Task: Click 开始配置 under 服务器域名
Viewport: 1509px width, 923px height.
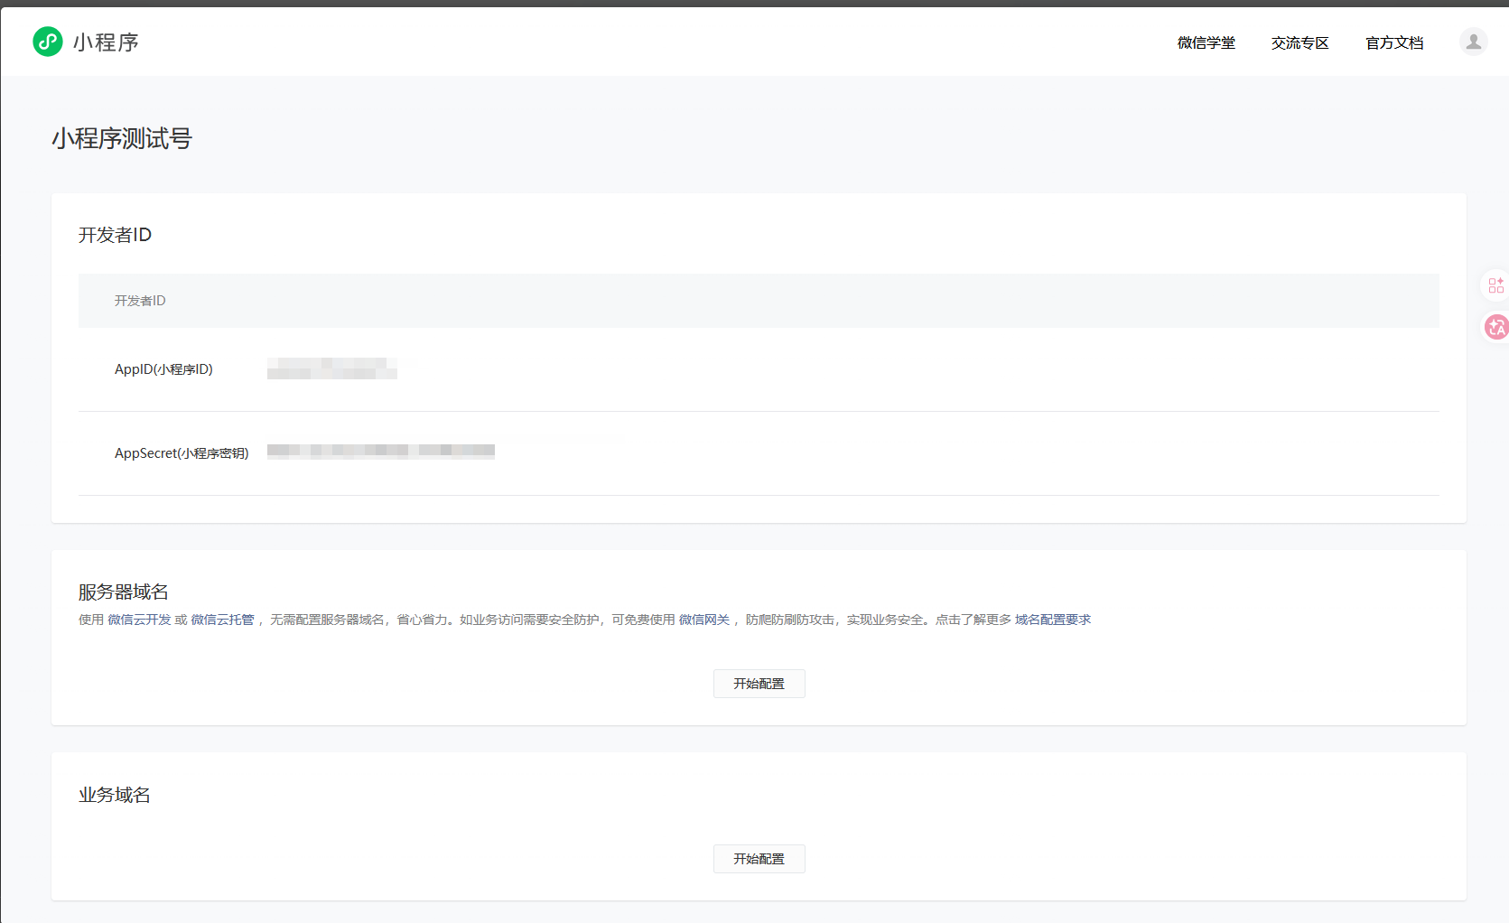Action: click(759, 684)
